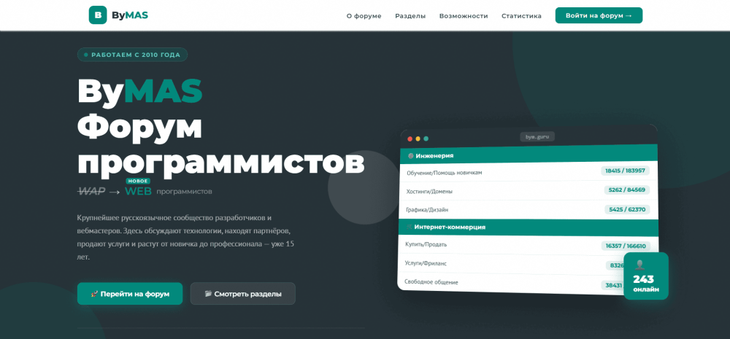Click the gear icon beside Инженерия
This screenshot has width=730, height=339.
coord(410,155)
